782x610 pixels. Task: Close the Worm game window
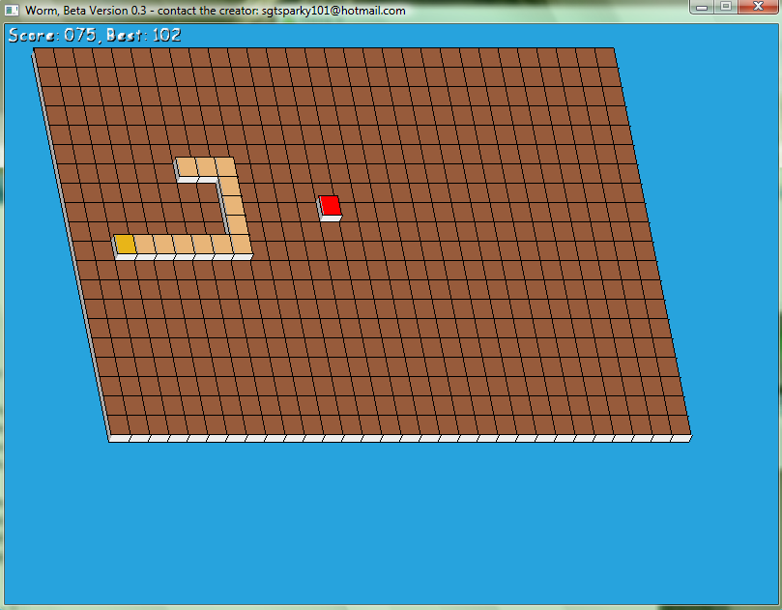(x=758, y=7)
